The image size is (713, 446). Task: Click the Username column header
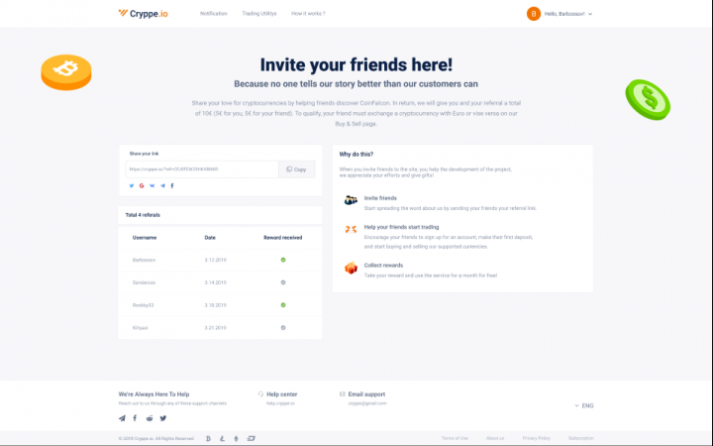(x=145, y=238)
